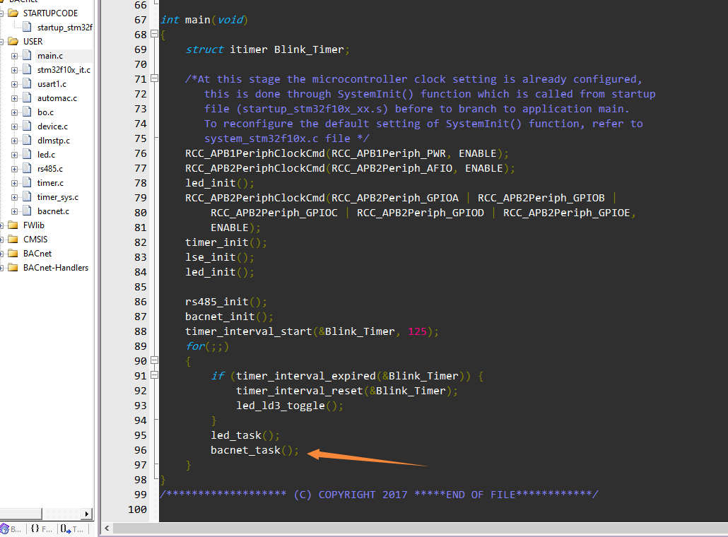This screenshot has height=537, width=728.
Task: Click the BACnet-Handlers folder icon
Action: tap(13, 268)
